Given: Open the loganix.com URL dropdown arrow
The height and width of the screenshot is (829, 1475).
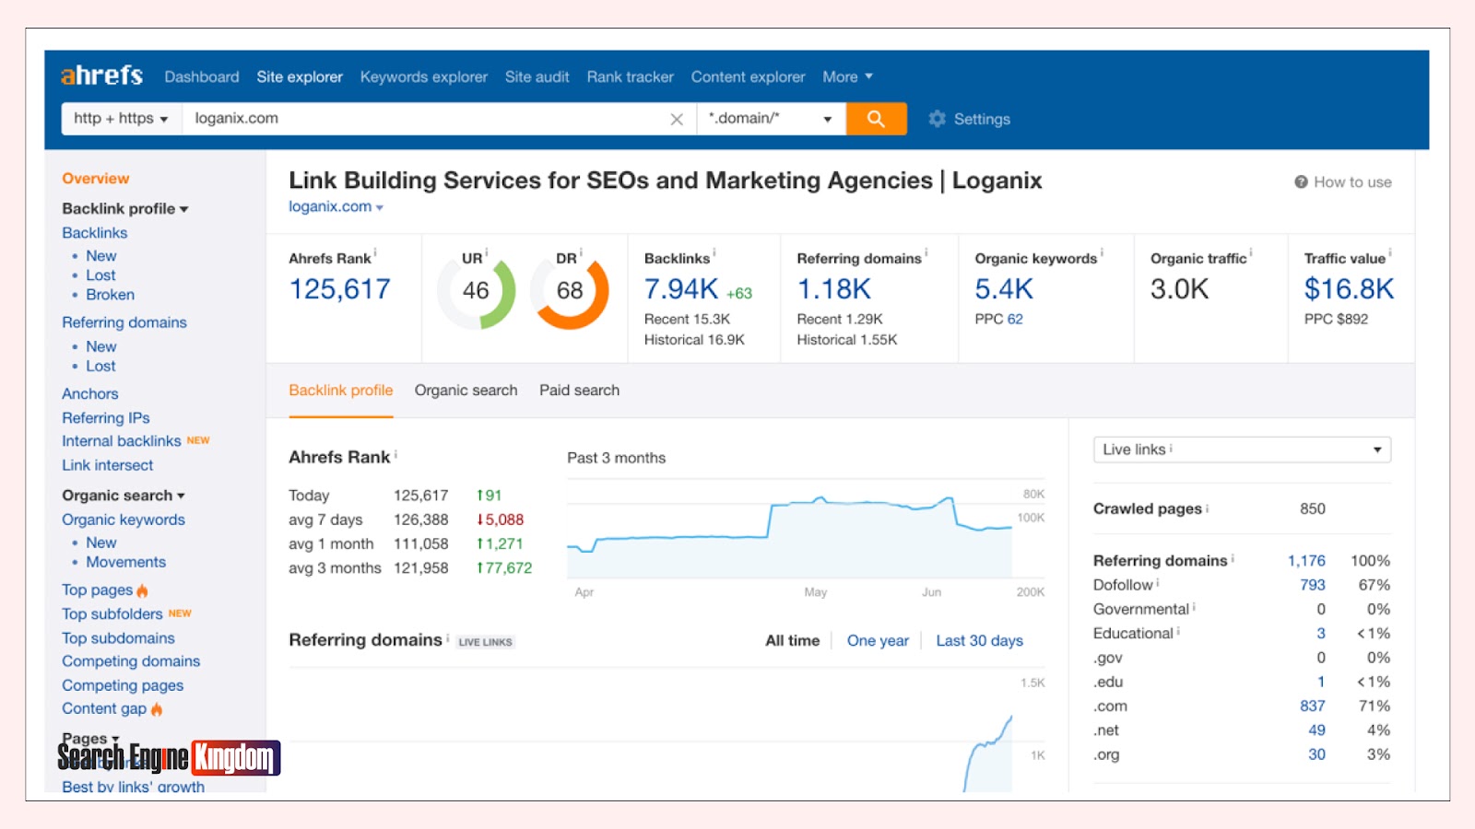Looking at the screenshot, I should [380, 208].
